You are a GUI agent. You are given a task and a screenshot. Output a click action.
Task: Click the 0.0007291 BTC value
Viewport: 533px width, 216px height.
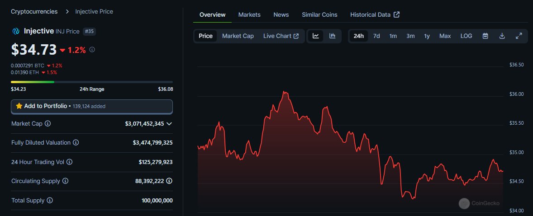pyautogui.click(x=28, y=66)
